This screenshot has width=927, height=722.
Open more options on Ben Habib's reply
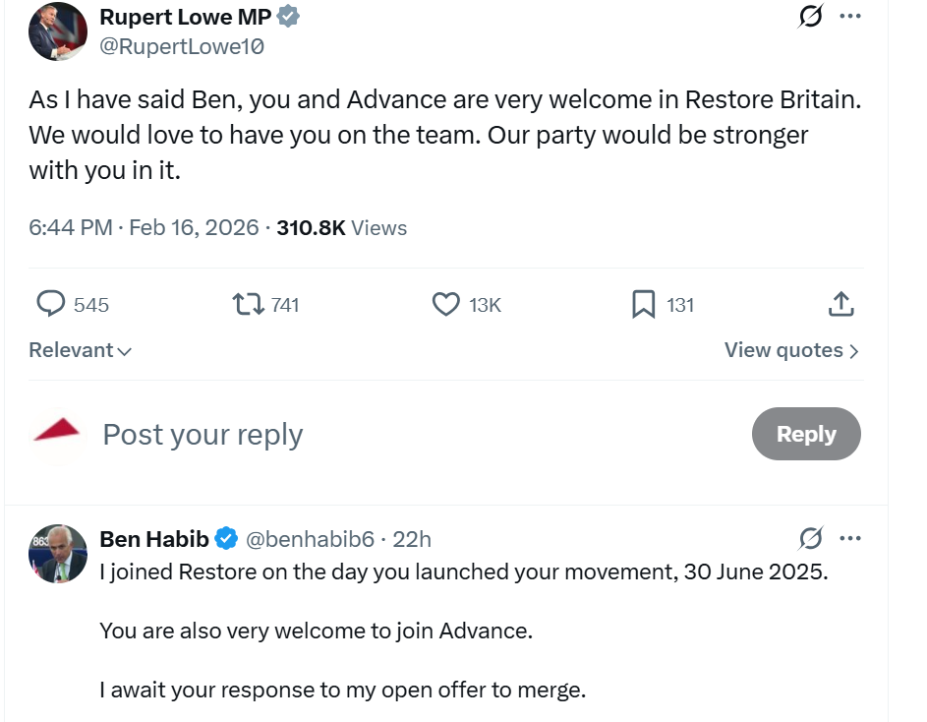(850, 538)
